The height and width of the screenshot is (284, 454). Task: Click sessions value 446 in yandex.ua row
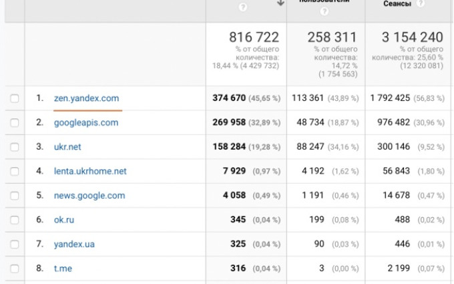[403, 244]
